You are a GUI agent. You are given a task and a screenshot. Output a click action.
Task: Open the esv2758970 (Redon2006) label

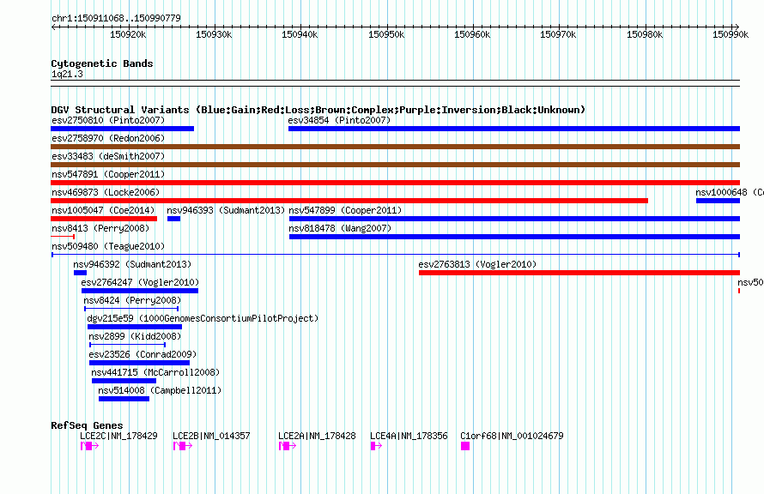(108, 138)
